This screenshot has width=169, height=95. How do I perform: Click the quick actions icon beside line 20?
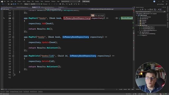[x=4, y=18]
